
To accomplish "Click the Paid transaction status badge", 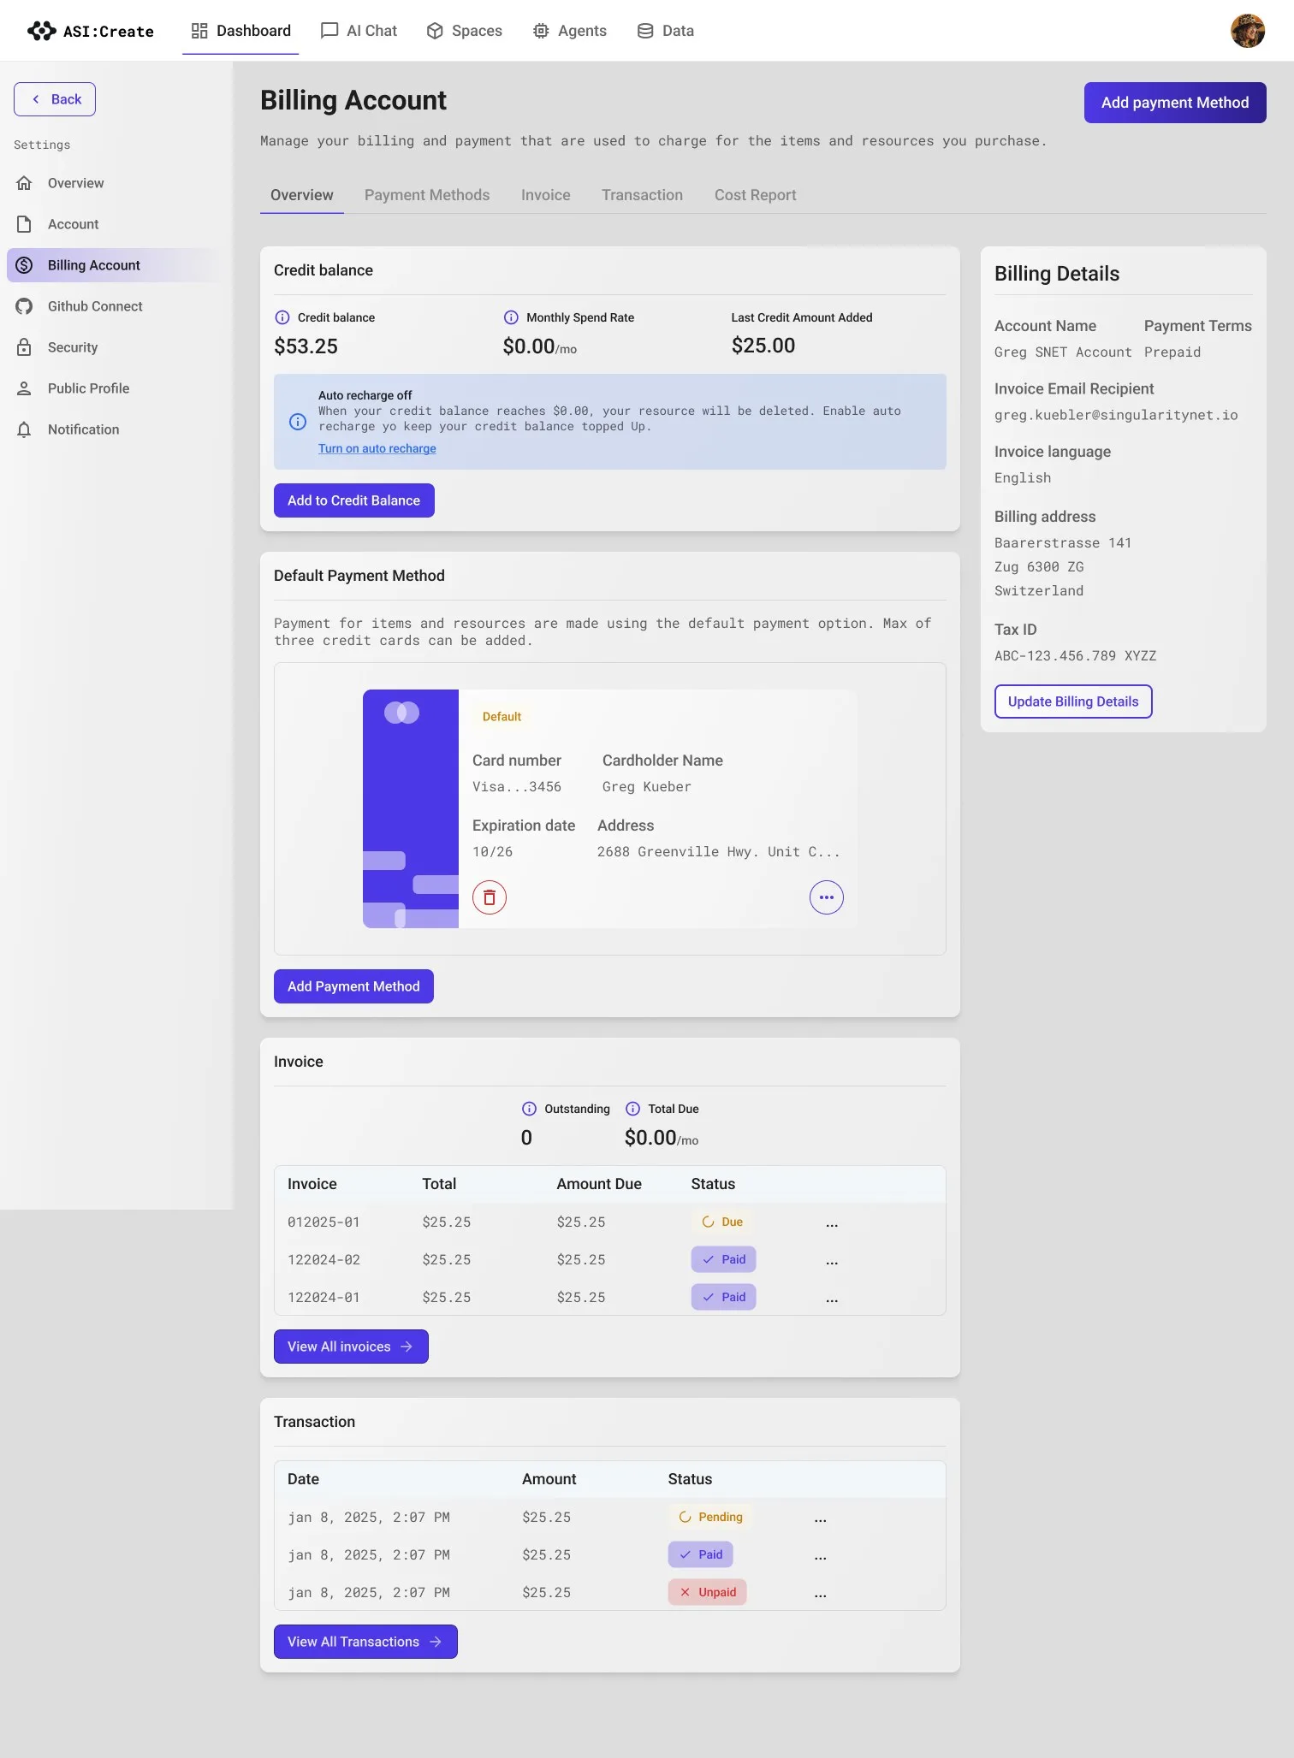I will (701, 1554).
